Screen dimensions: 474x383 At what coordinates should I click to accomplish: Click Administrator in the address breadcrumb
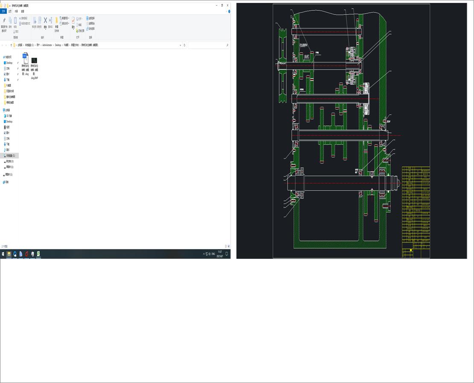[x=47, y=45]
